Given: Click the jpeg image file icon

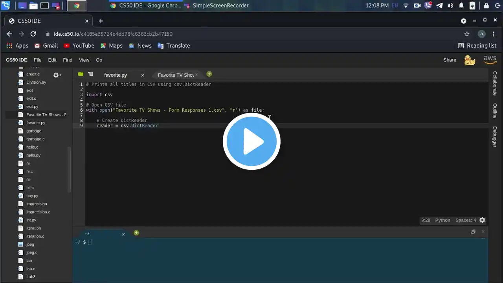Looking at the screenshot, I should [x=21, y=244].
